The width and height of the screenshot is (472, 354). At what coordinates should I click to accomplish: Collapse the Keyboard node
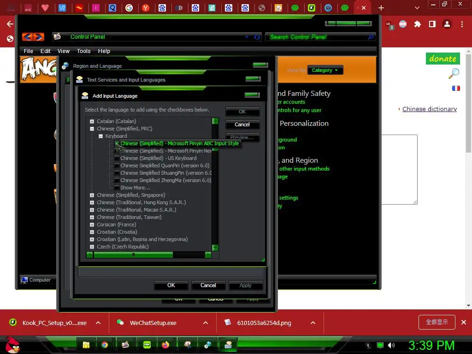click(101, 136)
